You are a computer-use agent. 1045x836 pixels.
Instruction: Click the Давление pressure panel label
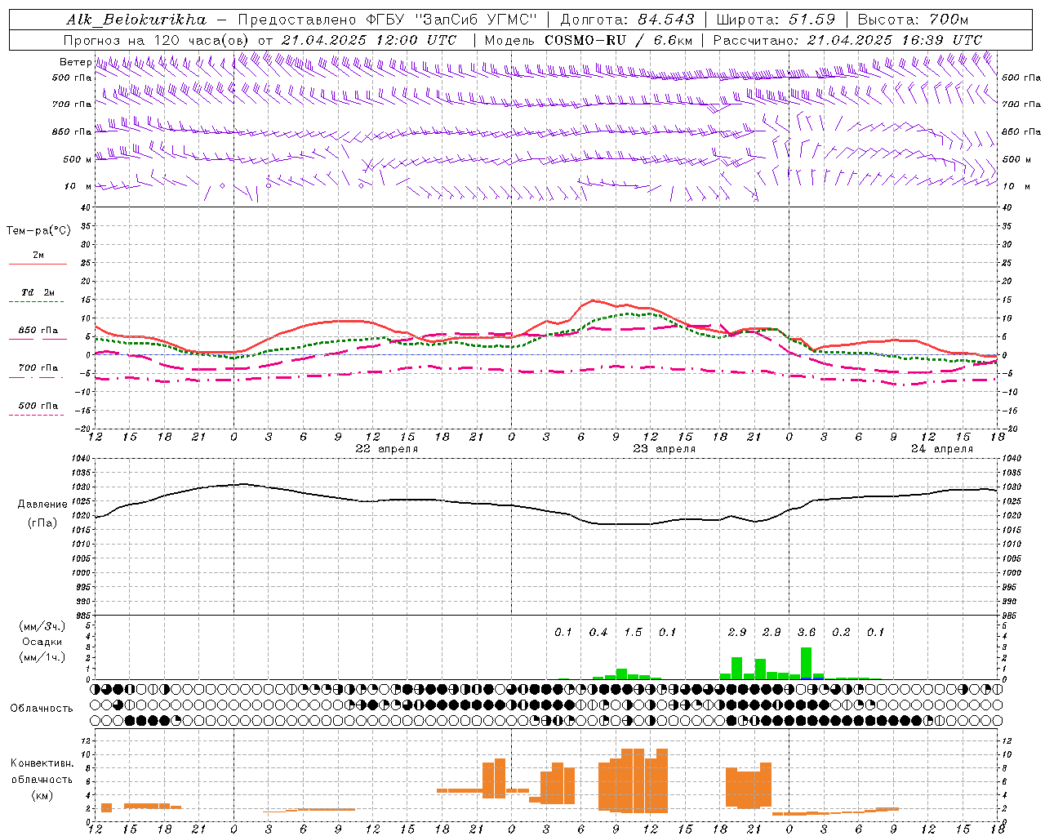click(x=42, y=505)
